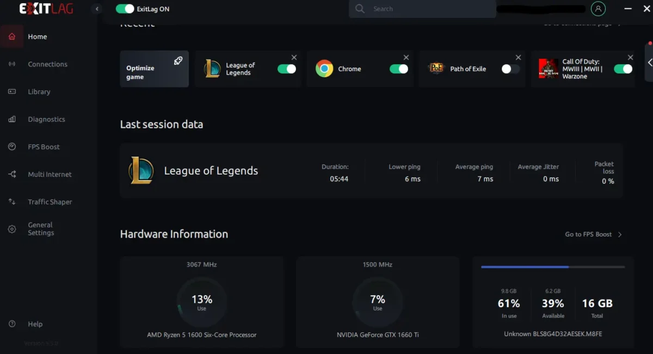Disable the Chrome toggle

(399, 69)
